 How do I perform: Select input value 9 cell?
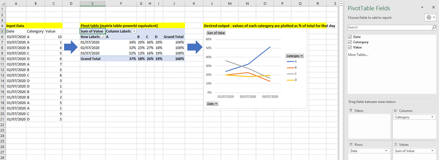coord(53,114)
